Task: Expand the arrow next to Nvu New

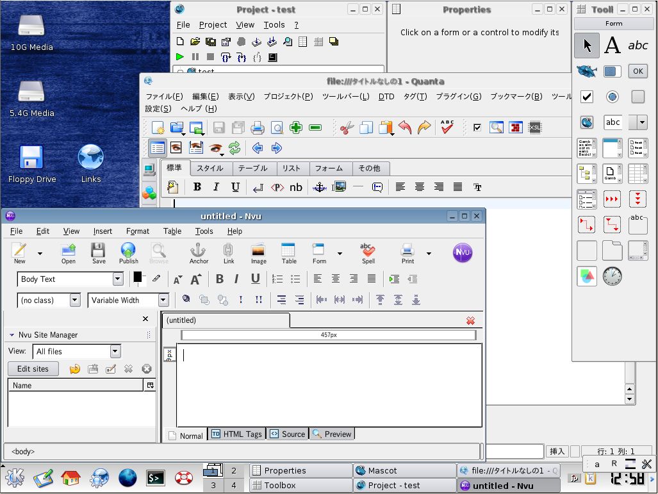Action: [x=40, y=254]
